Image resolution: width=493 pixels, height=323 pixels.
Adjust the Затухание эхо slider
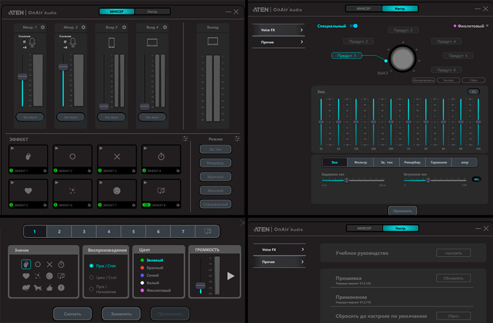point(428,180)
